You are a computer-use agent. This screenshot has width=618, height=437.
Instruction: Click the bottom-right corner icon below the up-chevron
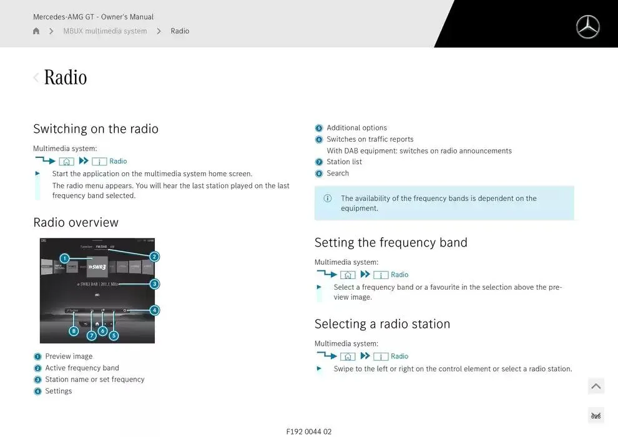point(596,416)
